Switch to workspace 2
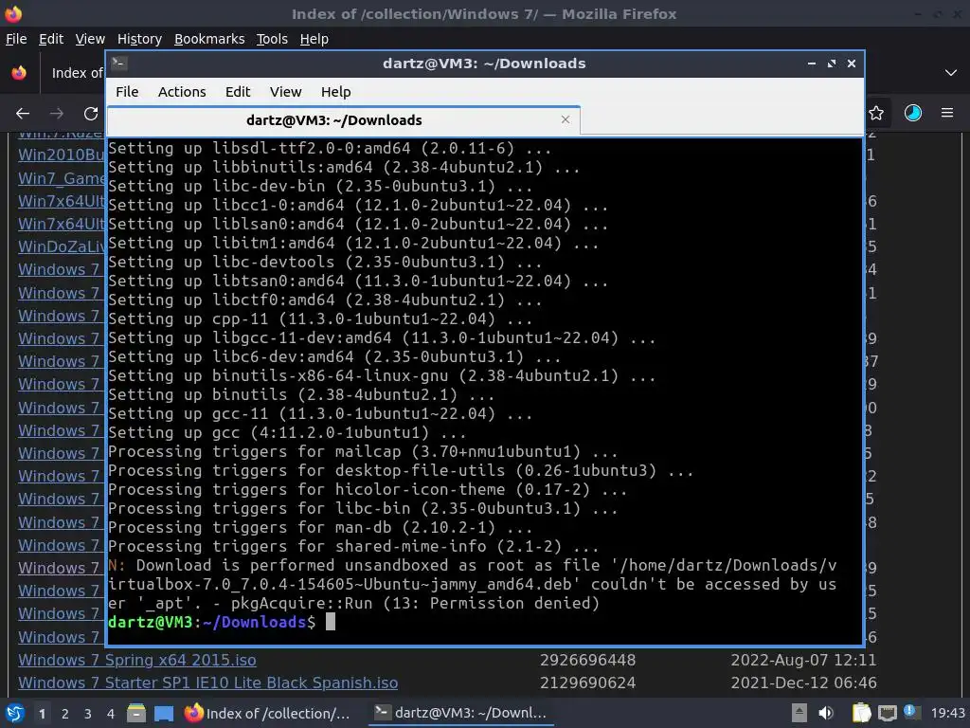The width and height of the screenshot is (970, 728). pos(65,714)
